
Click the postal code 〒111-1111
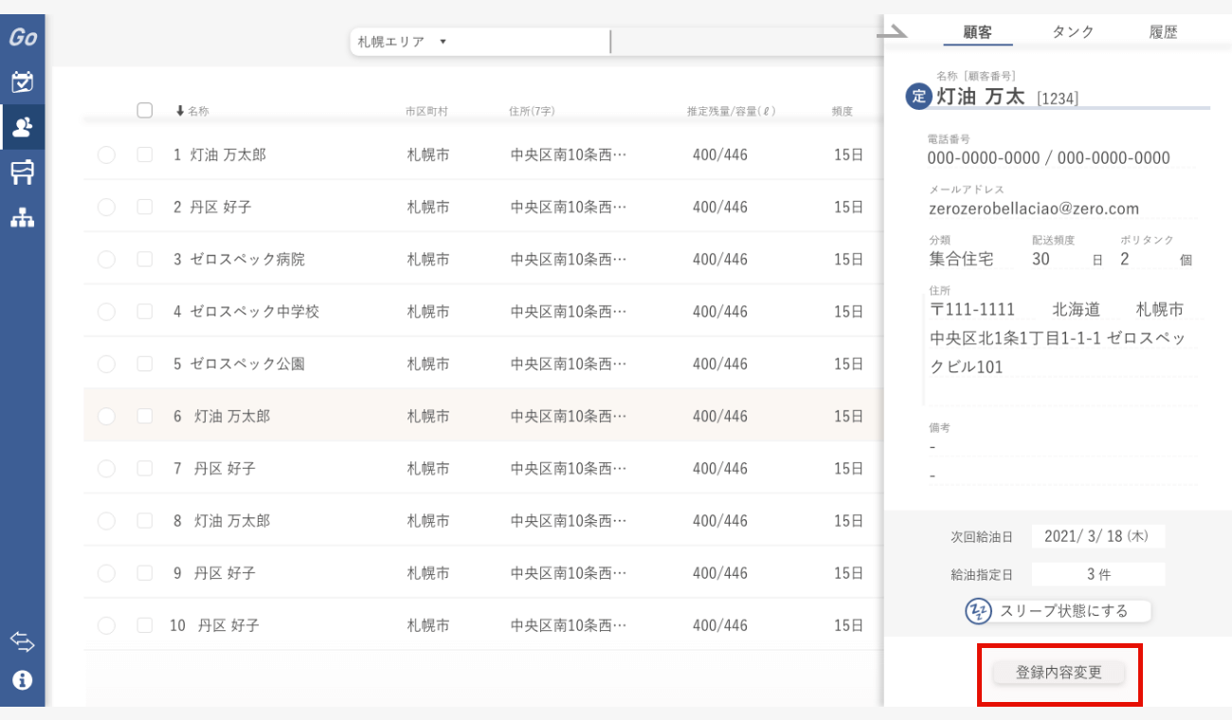point(972,310)
